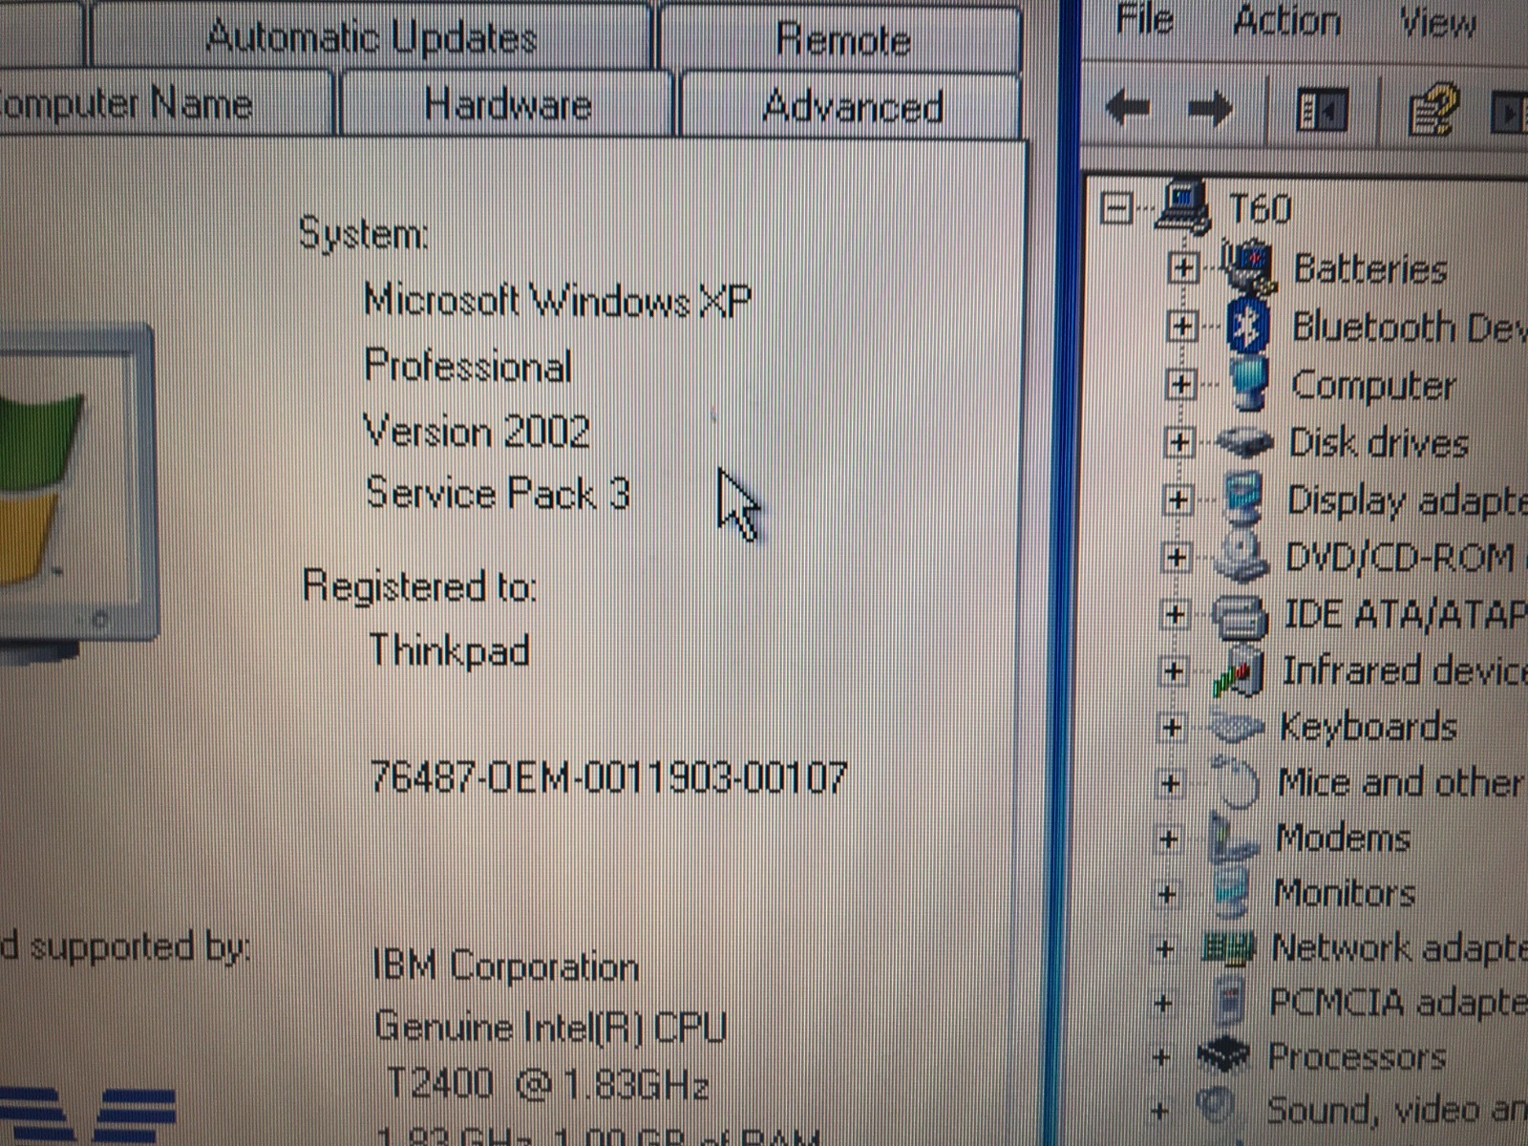1528x1146 pixels.
Task: Click the Version 2002 text
Action: 476,432
